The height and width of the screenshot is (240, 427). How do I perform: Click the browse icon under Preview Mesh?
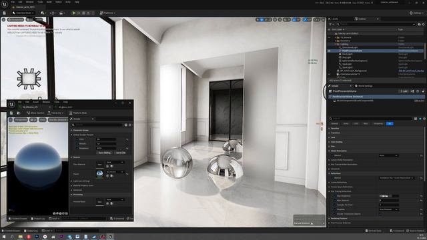point(111,203)
